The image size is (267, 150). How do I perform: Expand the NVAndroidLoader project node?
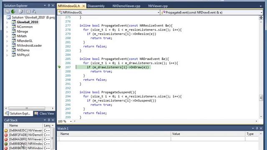(x=7, y=46)
